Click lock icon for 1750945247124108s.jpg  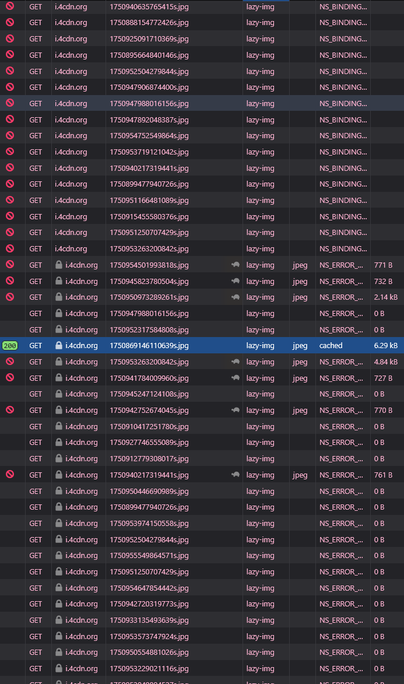click(x=59, y=394)
